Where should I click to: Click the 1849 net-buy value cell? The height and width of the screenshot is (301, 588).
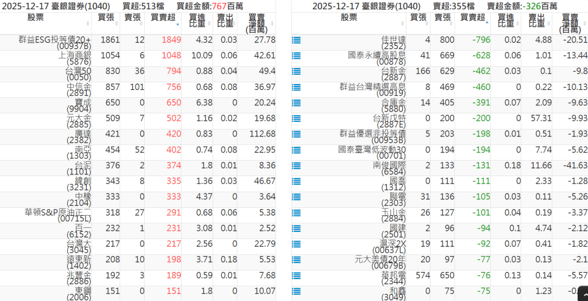point(171,40)
